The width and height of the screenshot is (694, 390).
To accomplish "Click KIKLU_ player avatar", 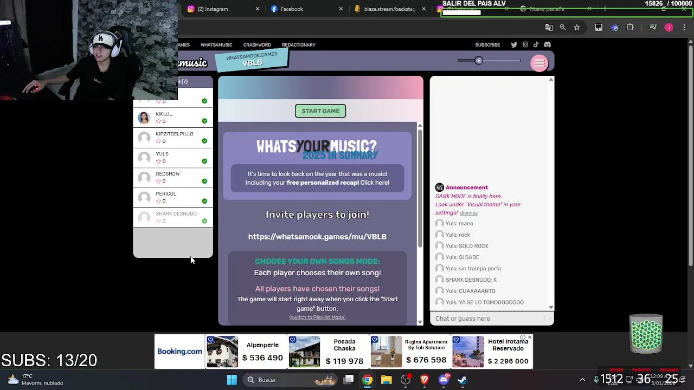I will tap(144, 118).
